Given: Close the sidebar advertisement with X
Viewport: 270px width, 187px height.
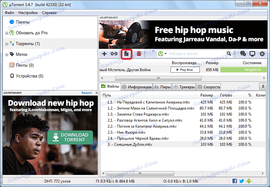Looking at the screenshot, I should 97,93.
